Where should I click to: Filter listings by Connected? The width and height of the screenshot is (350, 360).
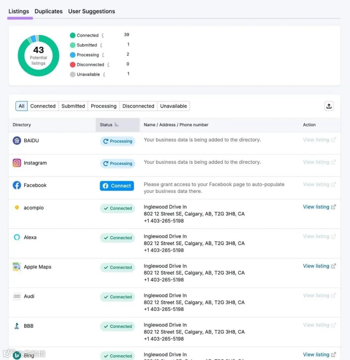43,106
